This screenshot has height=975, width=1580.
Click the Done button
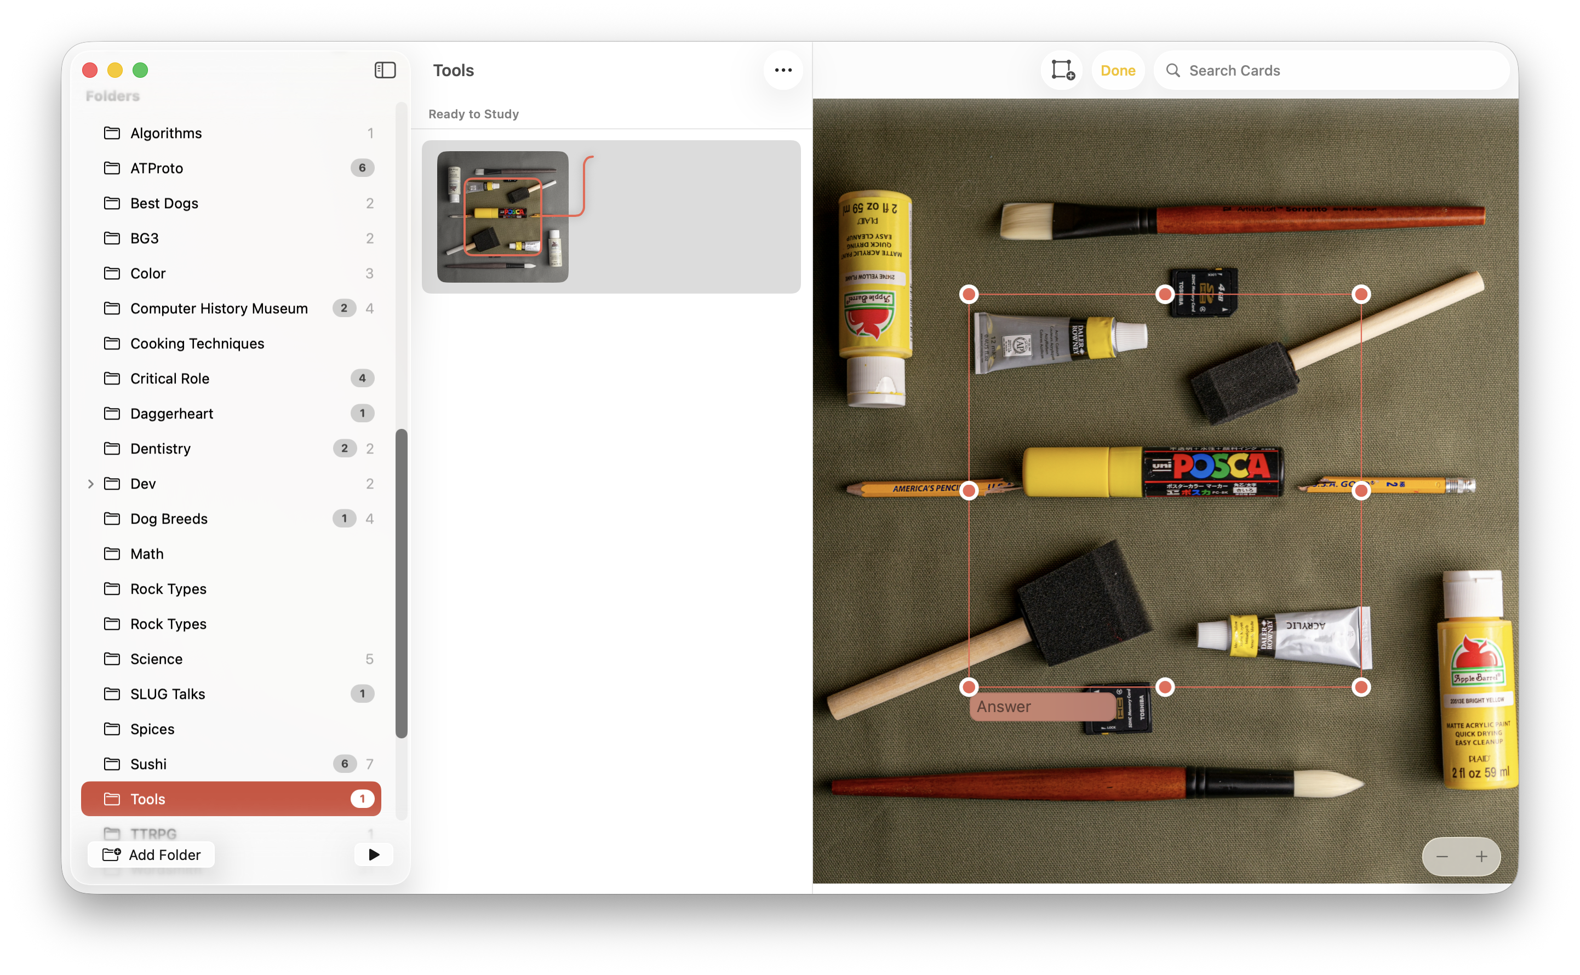[1118, 70]
